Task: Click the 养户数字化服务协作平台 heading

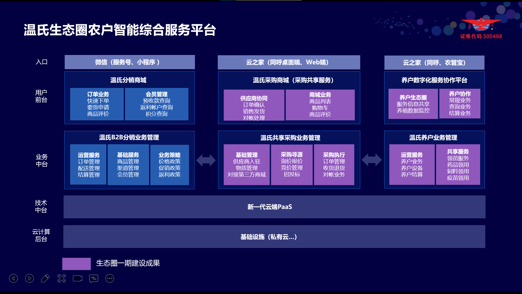Action: click(x=434, y=80)
